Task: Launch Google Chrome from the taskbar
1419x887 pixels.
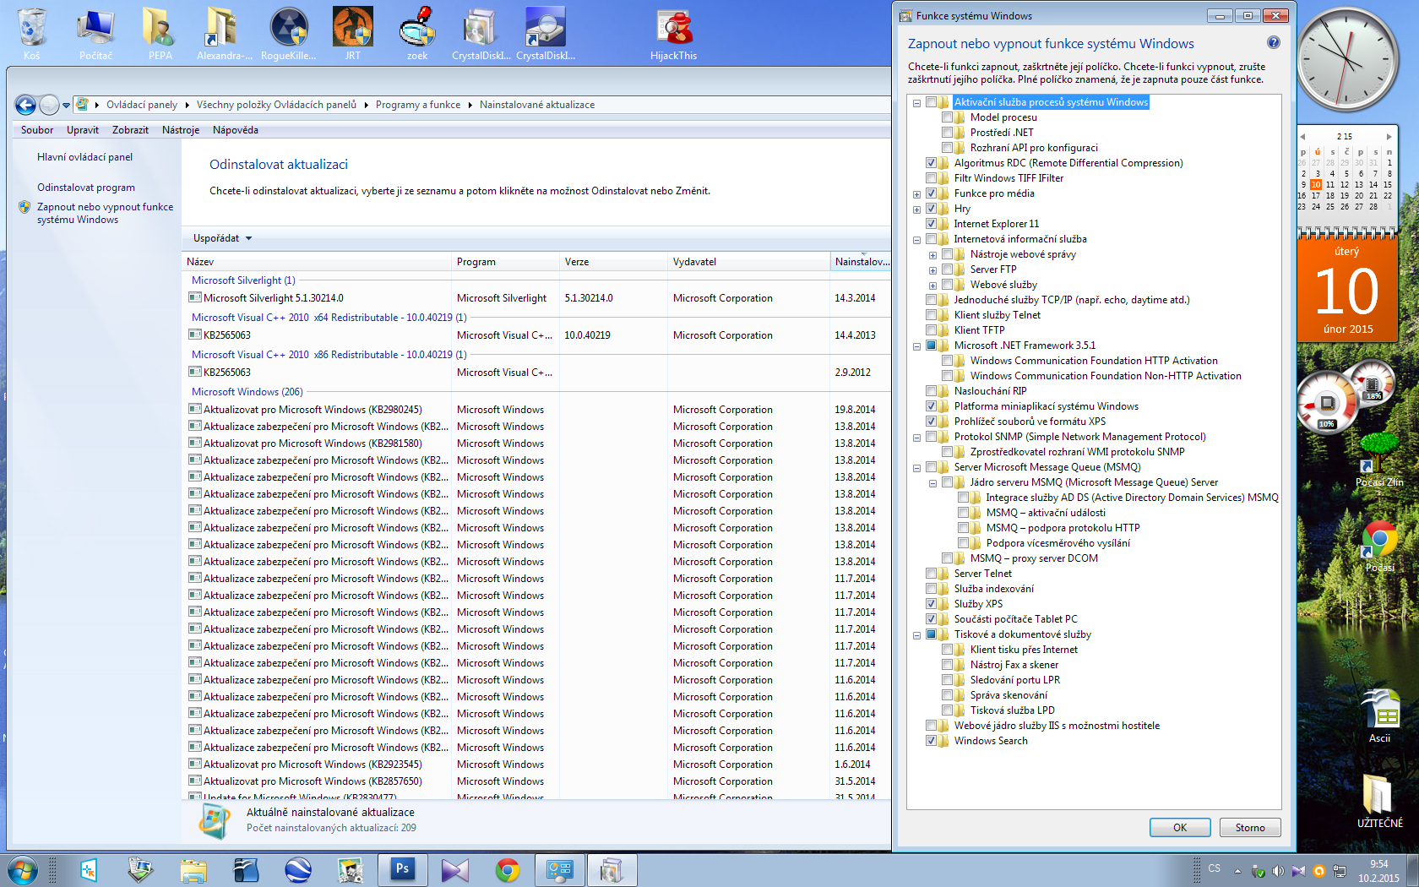Action: click(508, 869)
